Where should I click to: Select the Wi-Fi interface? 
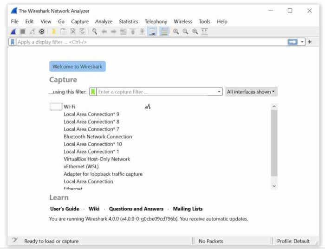click(70, 107)
